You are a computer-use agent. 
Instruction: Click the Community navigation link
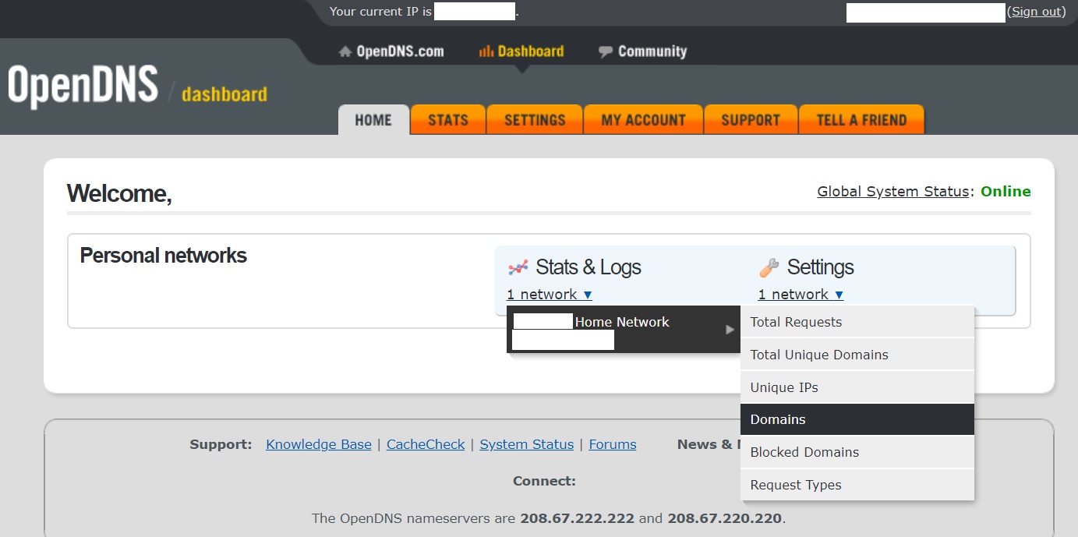[652, 51]
